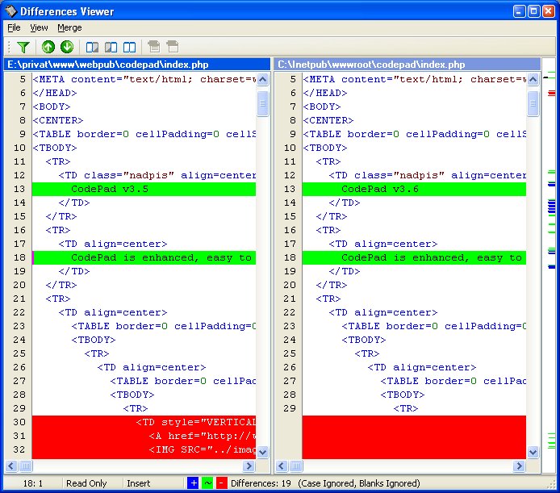Toggle the red minus deleted-lines indicator
Viewport: 560px width, 493px height.
click(221, 483)
